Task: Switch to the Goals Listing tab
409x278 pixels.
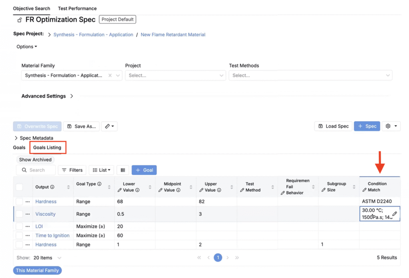Action: pyautogui.click(x=47, y=147)
